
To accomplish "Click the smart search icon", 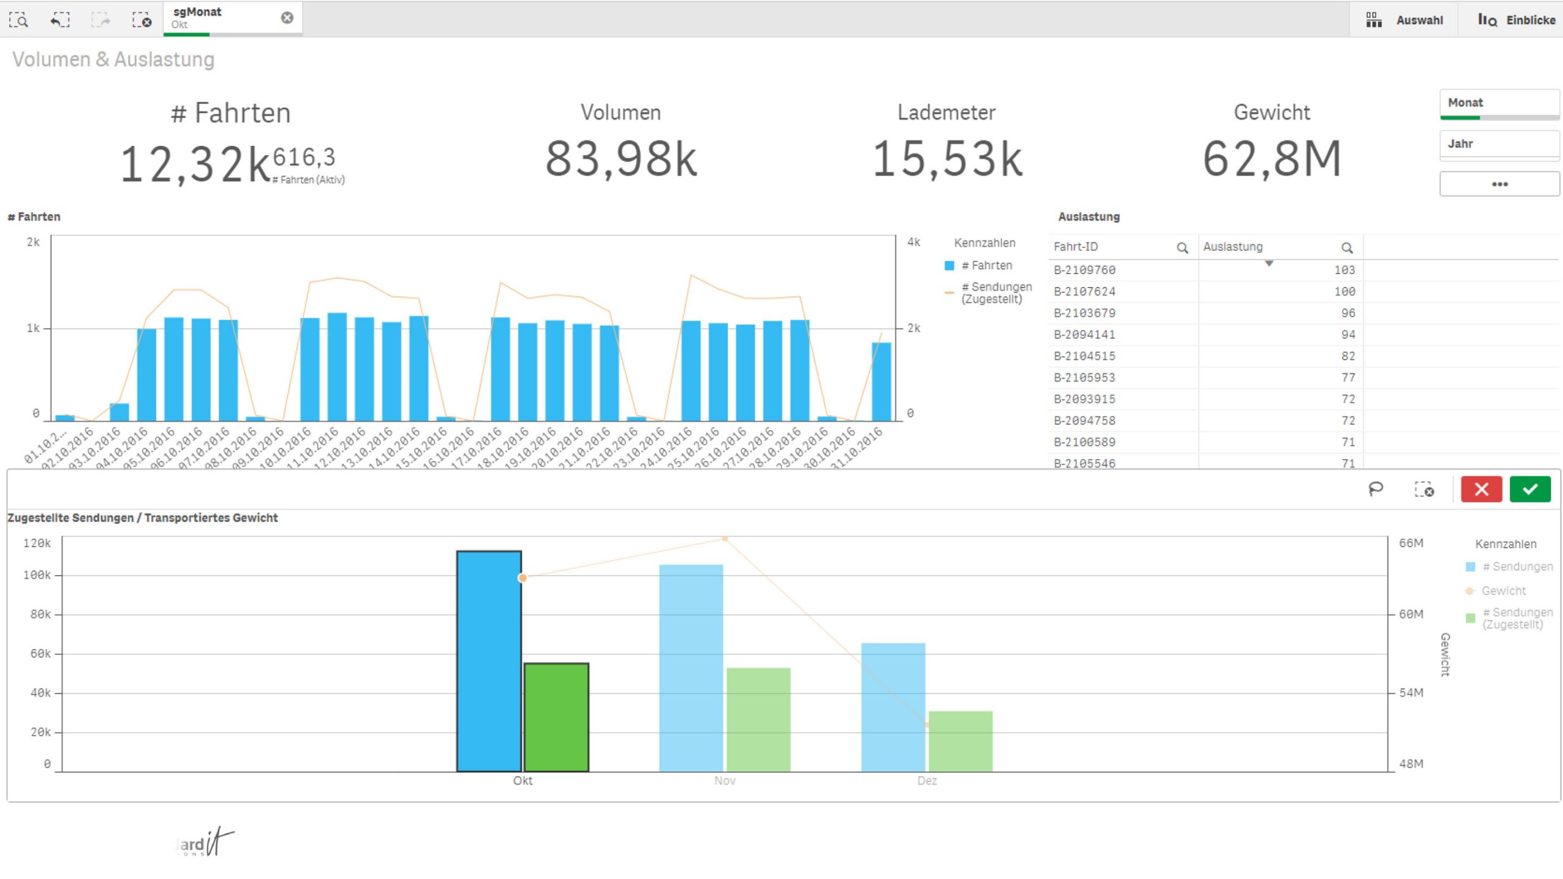I will point(19,20).
